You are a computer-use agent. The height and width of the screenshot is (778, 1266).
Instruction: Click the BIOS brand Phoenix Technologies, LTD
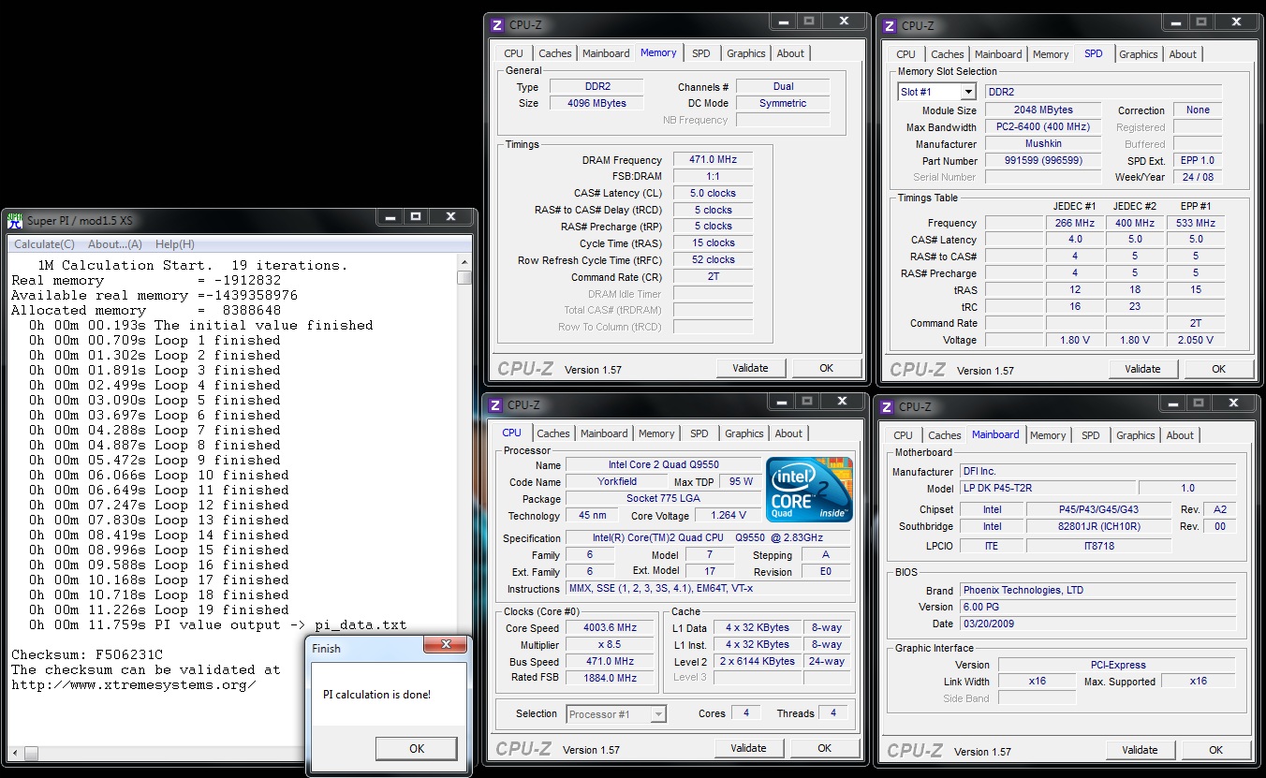coord(1097,590)
